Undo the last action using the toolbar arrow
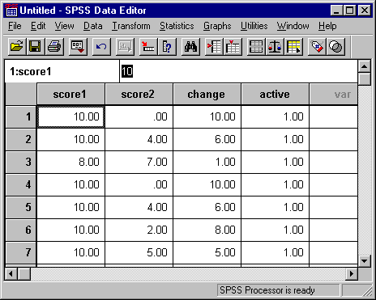376x300 pixels. click(x=101, y=47)
